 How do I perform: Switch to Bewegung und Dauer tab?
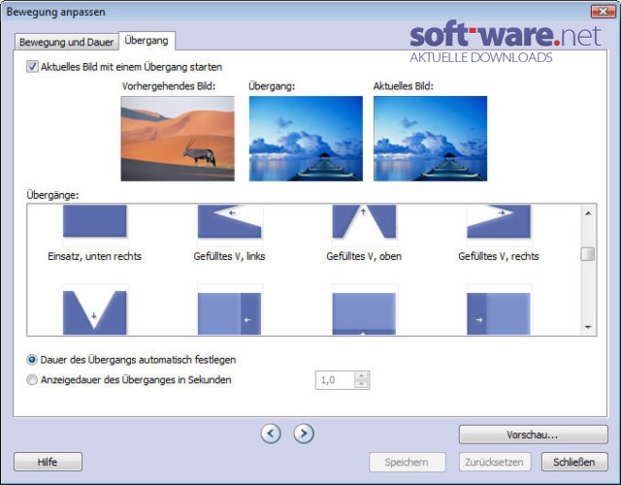coord(66,42)
